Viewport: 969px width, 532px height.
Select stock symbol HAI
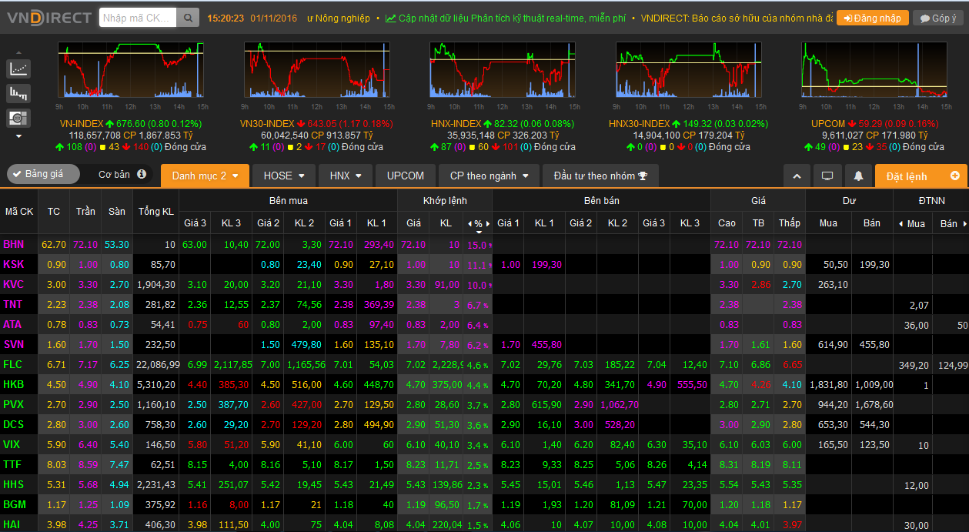(x=13, y=524)
